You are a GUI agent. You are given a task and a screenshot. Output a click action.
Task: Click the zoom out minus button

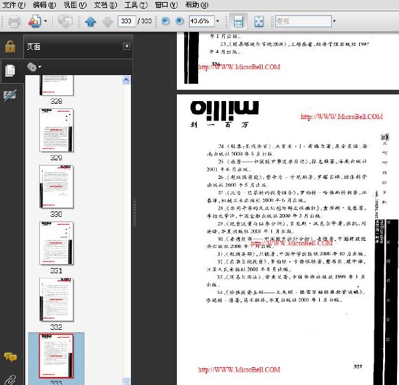tap(166, 21)
